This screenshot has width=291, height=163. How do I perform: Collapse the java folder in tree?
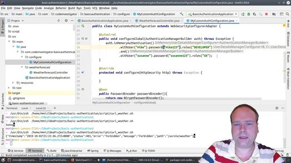pos(14,47)
